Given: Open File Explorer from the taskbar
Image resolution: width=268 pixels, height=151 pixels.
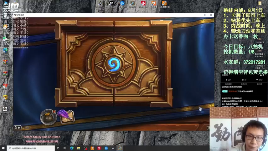Looking at the screenshot, I should [79, 148].
